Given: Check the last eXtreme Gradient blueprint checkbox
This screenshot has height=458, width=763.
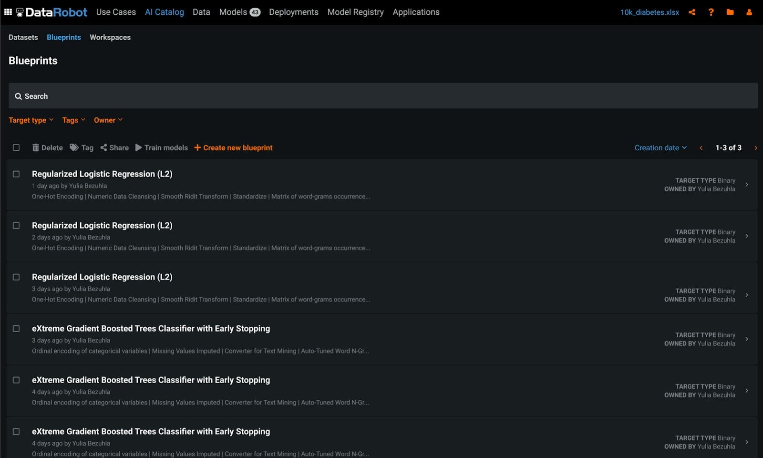Looking at the screenshot, I should tap(16, 432).
